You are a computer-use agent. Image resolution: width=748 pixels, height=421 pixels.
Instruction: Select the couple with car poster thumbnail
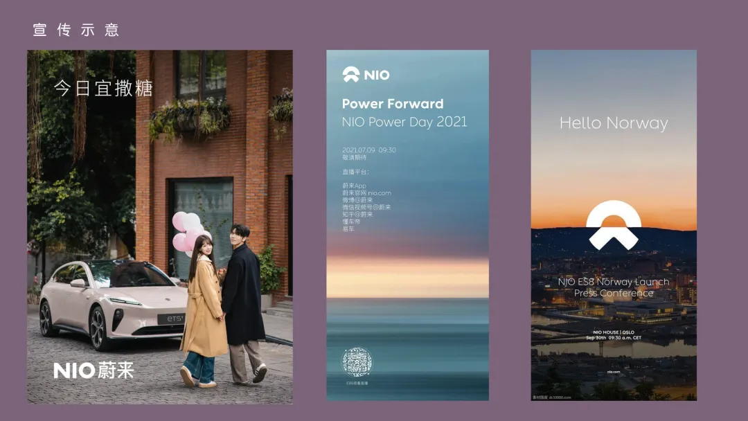point(160,227)
